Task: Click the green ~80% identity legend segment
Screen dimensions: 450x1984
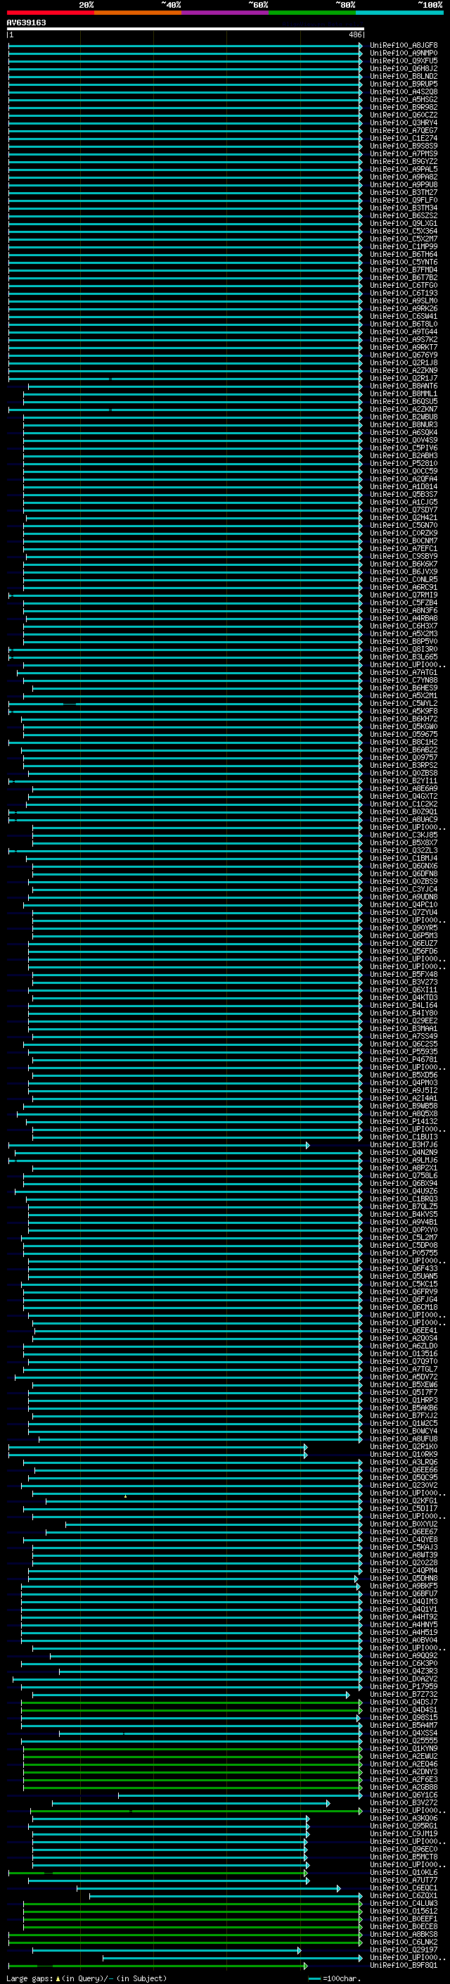Action: pos(312,13)
